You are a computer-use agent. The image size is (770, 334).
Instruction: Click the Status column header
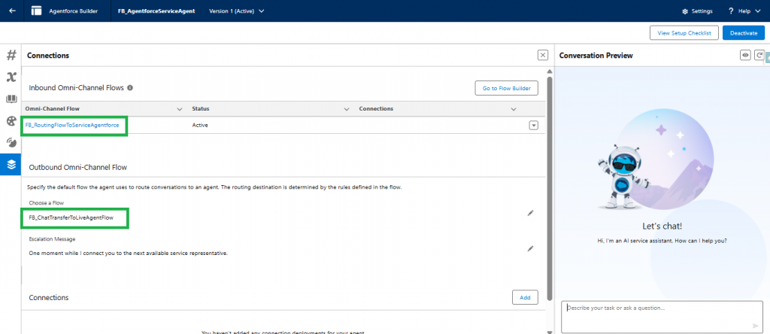pos(200,108)
